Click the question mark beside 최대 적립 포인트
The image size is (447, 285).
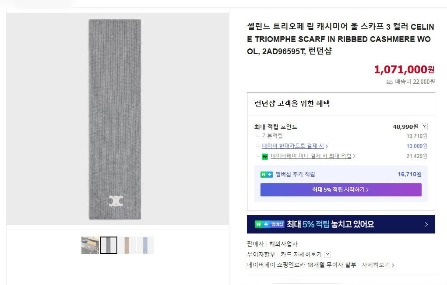[x=424, y=127]
